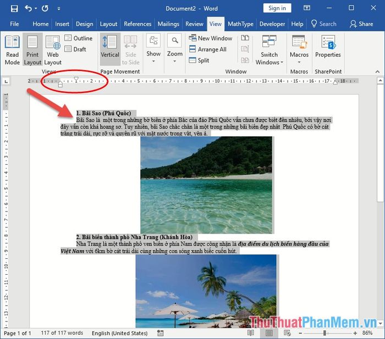
Task: Open the Design tab
Action: (x=85, y=24)
